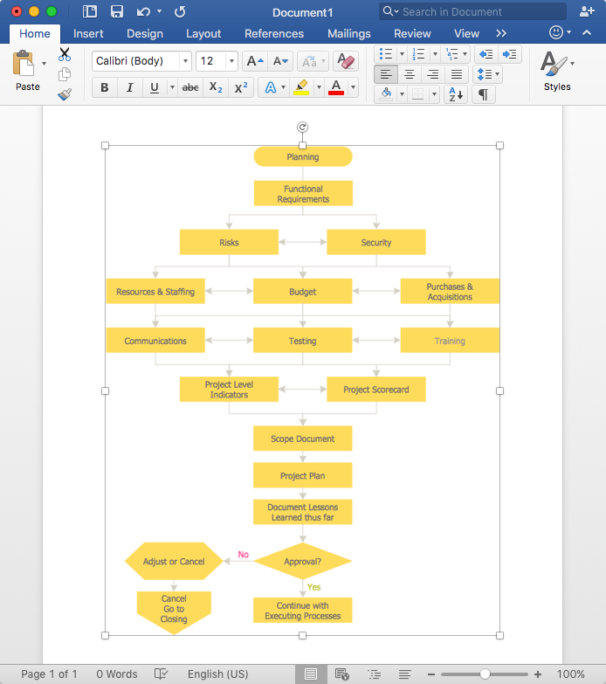The width and height of the screenshot is (606, 684).
Task: Open the View tab
Action: tap(466, 33)
